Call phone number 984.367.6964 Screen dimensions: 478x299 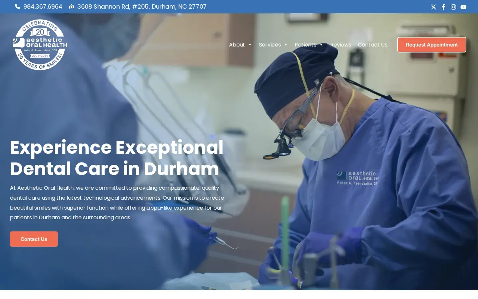click(x=43, y=7)
